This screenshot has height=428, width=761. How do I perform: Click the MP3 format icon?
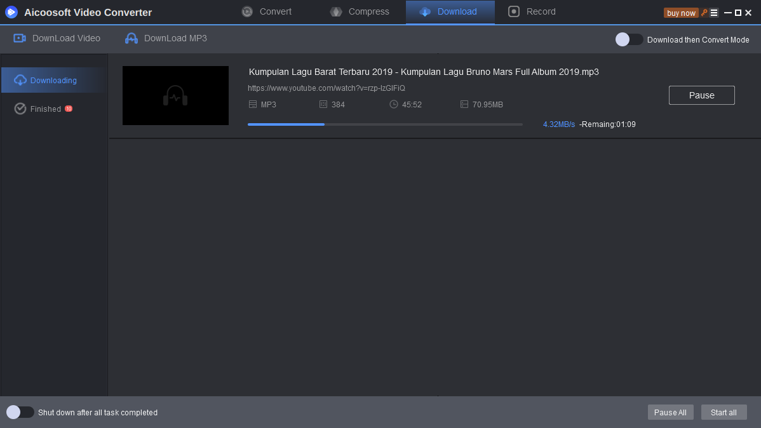252,104
